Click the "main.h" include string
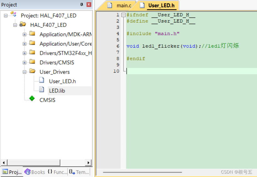257x177 pixels. pyautogui.click(x=167, y=34)
